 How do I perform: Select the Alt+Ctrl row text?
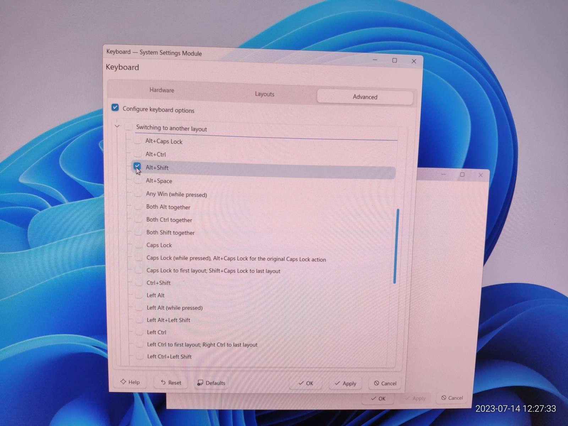tap(155, 154)
